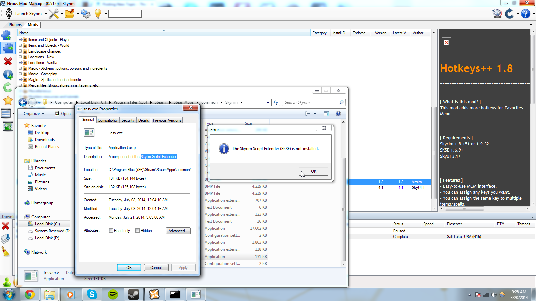Select the Details tab in Properties
Viewport: 536px width, 301px height.
click(143, 120)
